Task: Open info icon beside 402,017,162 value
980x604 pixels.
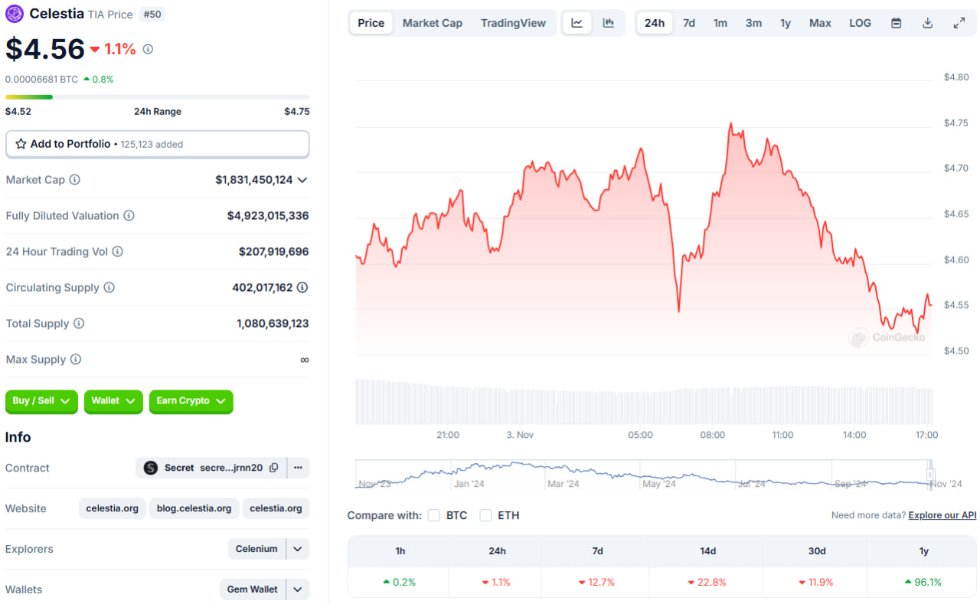Action: tap(302, 288)
